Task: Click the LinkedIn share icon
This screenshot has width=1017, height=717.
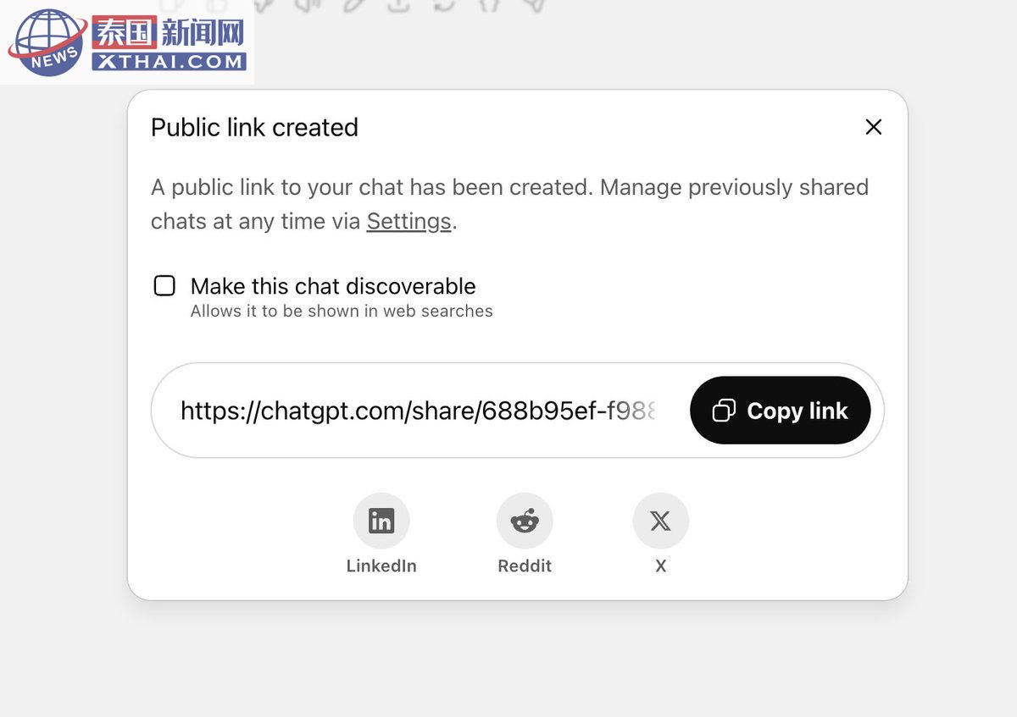Action: pyautogui.click(x=381, y=521)
